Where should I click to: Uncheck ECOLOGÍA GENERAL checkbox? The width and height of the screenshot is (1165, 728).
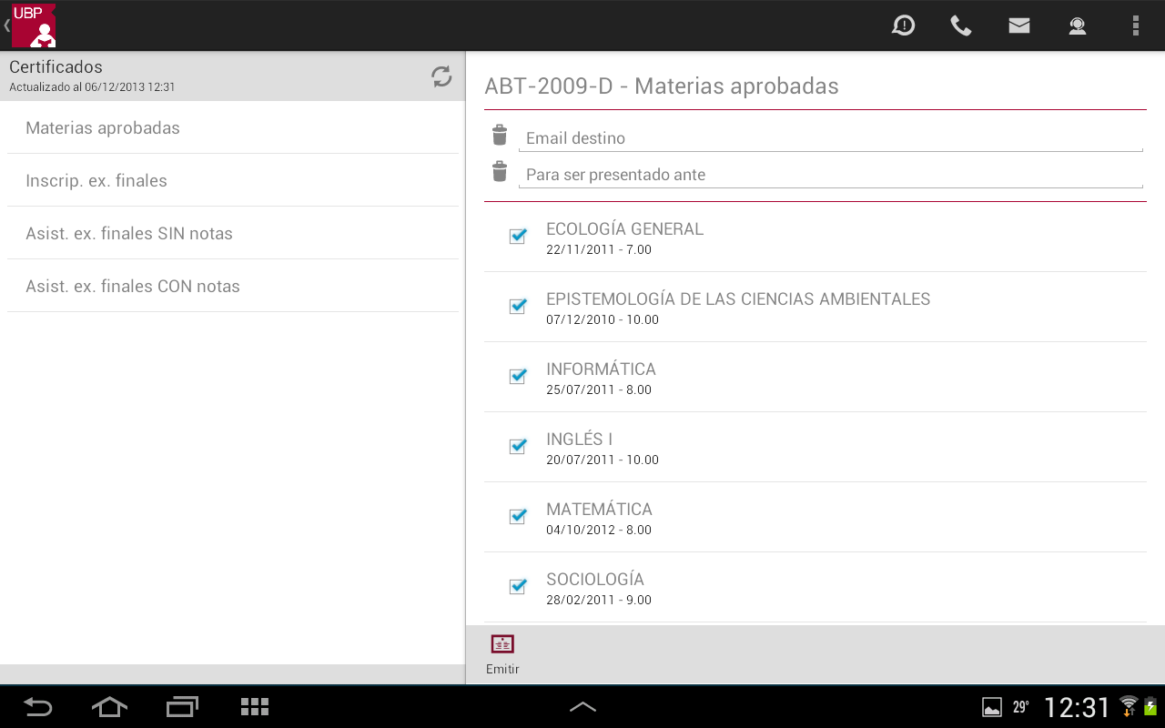click(518, 237)
